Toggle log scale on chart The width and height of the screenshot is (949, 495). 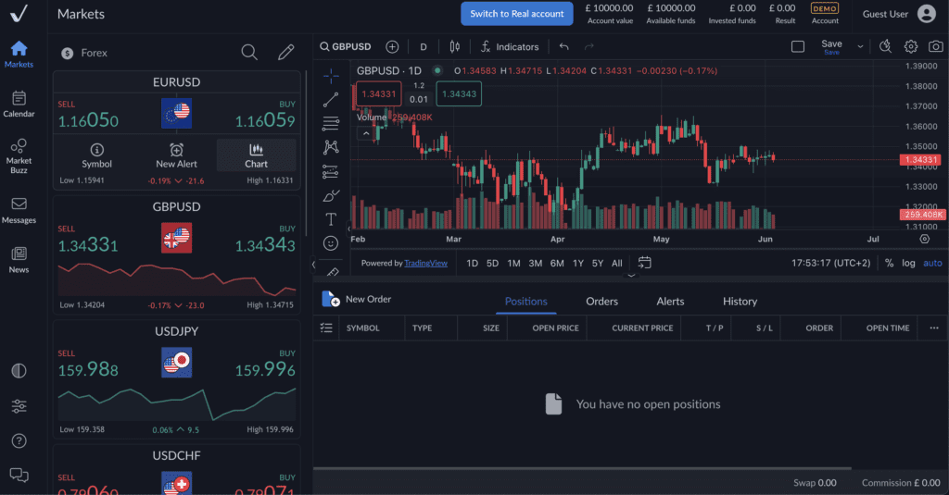click(908, 263)
